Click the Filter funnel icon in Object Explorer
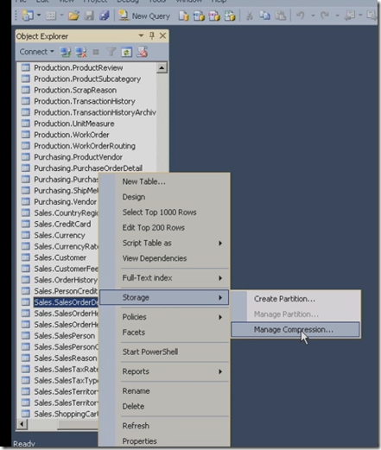This screenshot has height=450, width=381. (x=111, y=52)
